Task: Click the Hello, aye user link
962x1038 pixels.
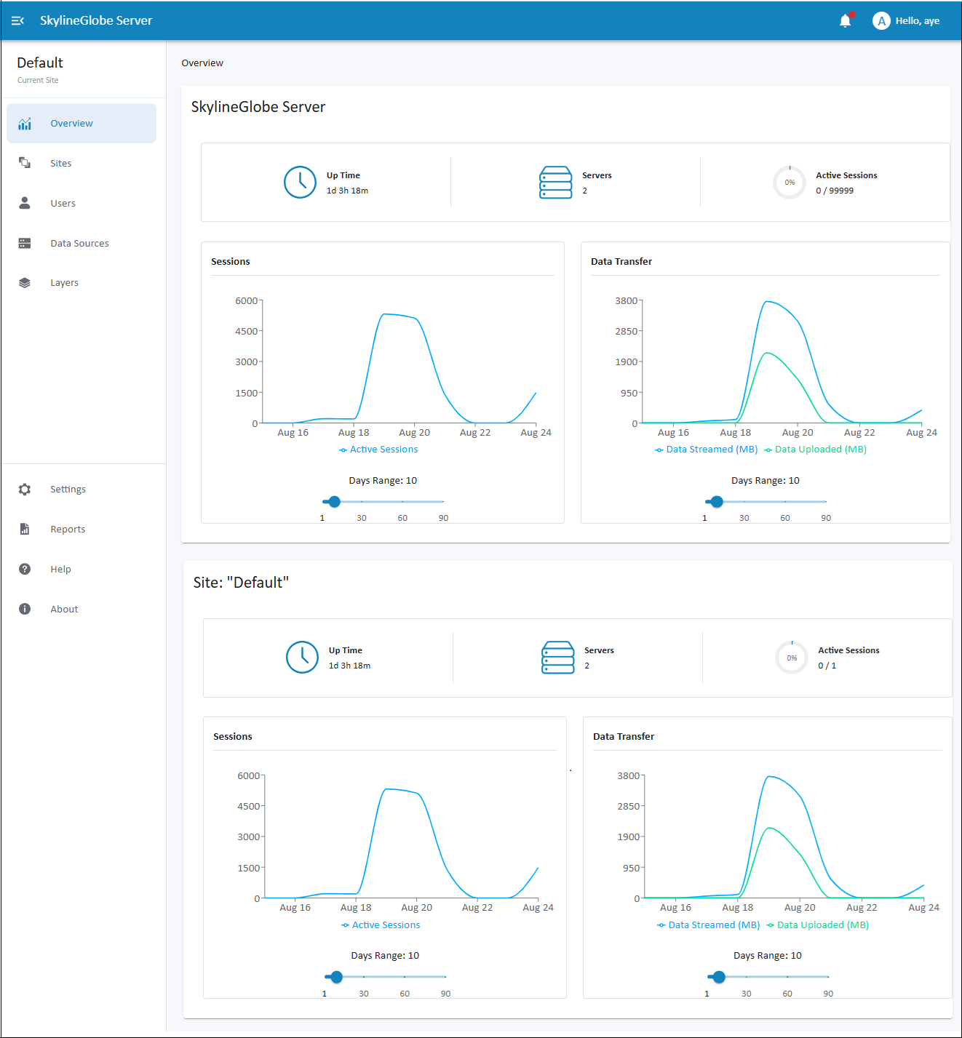Action: (917, 21)
